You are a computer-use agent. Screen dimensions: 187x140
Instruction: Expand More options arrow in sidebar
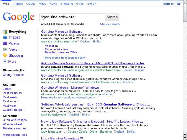click(x=5, y=62)
